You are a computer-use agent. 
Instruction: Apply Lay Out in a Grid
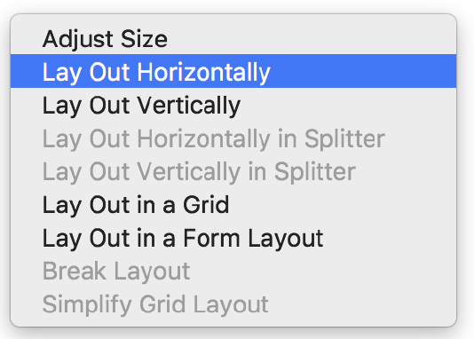click(233, 204)
